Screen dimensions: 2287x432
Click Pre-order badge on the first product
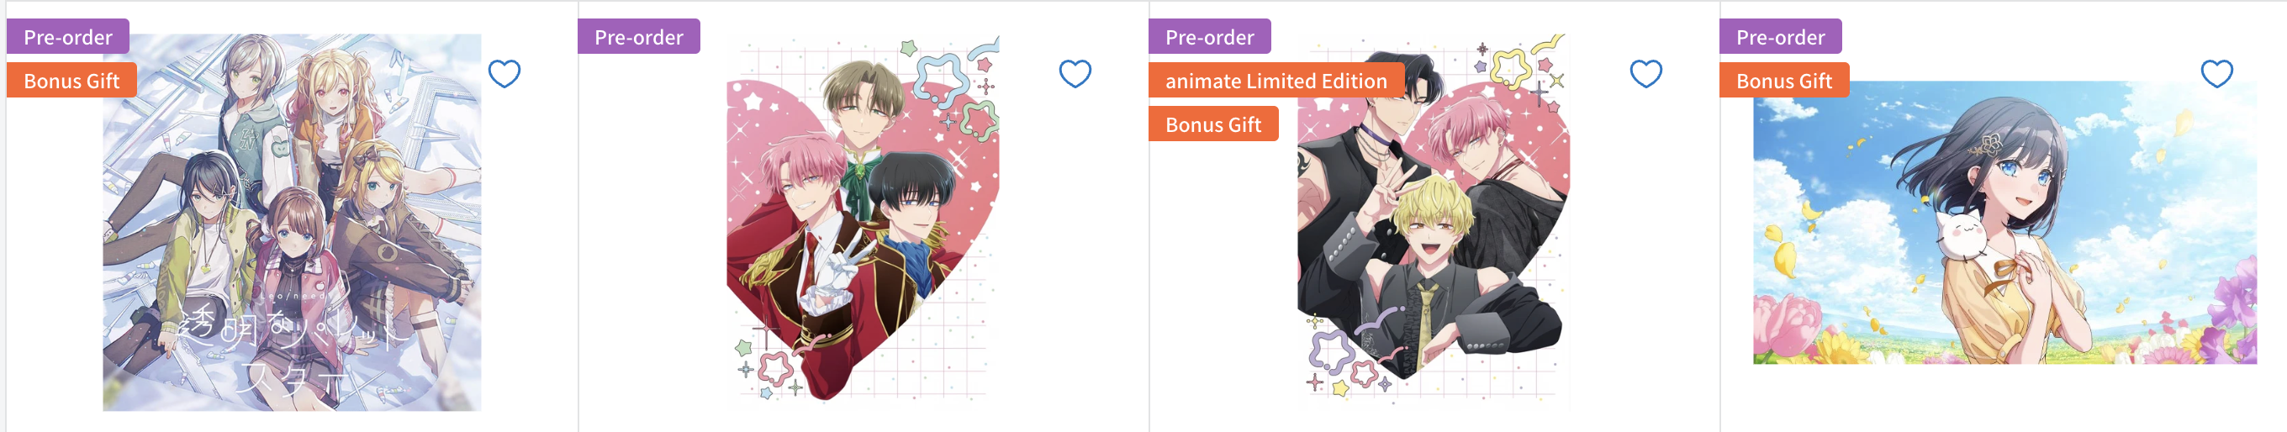(68, 37)
